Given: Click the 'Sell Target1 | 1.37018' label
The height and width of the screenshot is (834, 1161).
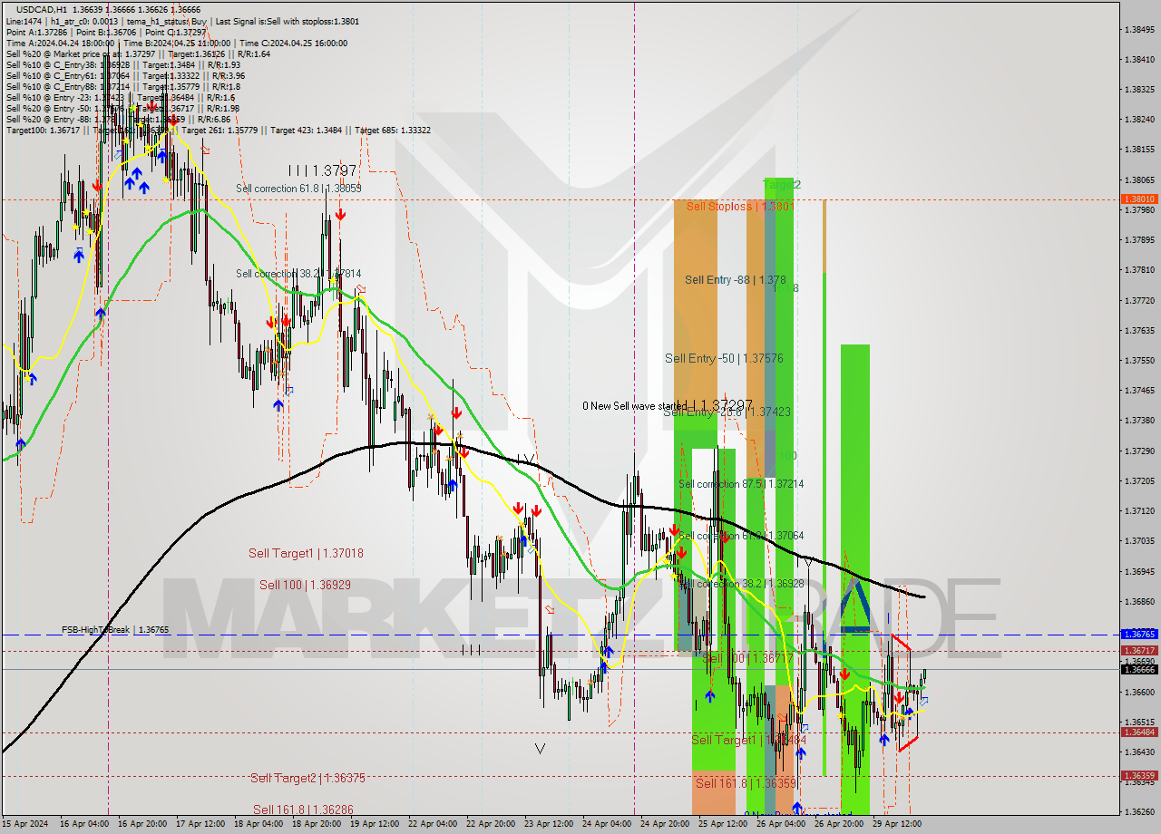Looking at the screenshot, I should 306,553.
